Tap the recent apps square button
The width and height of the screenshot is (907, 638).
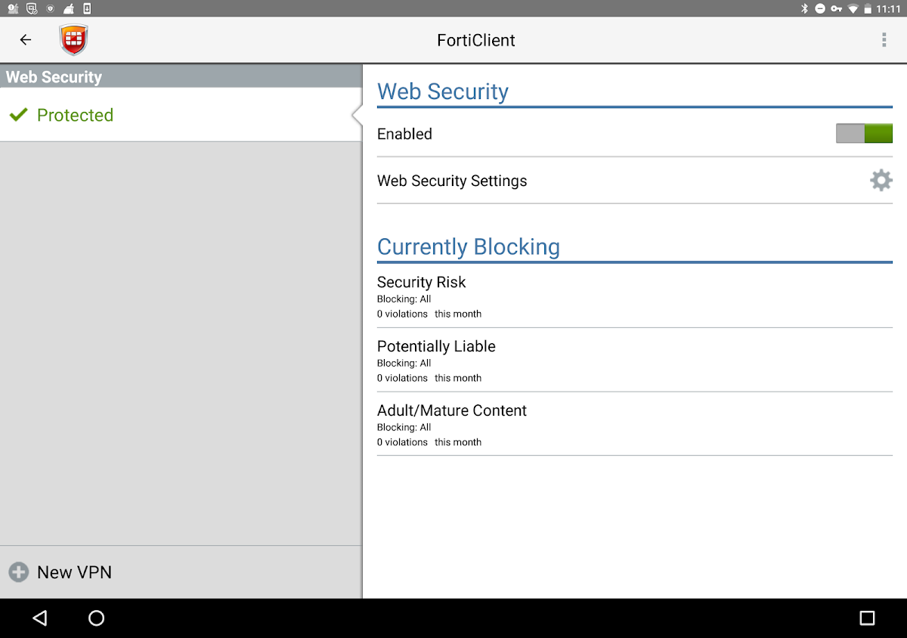point(867,618)
